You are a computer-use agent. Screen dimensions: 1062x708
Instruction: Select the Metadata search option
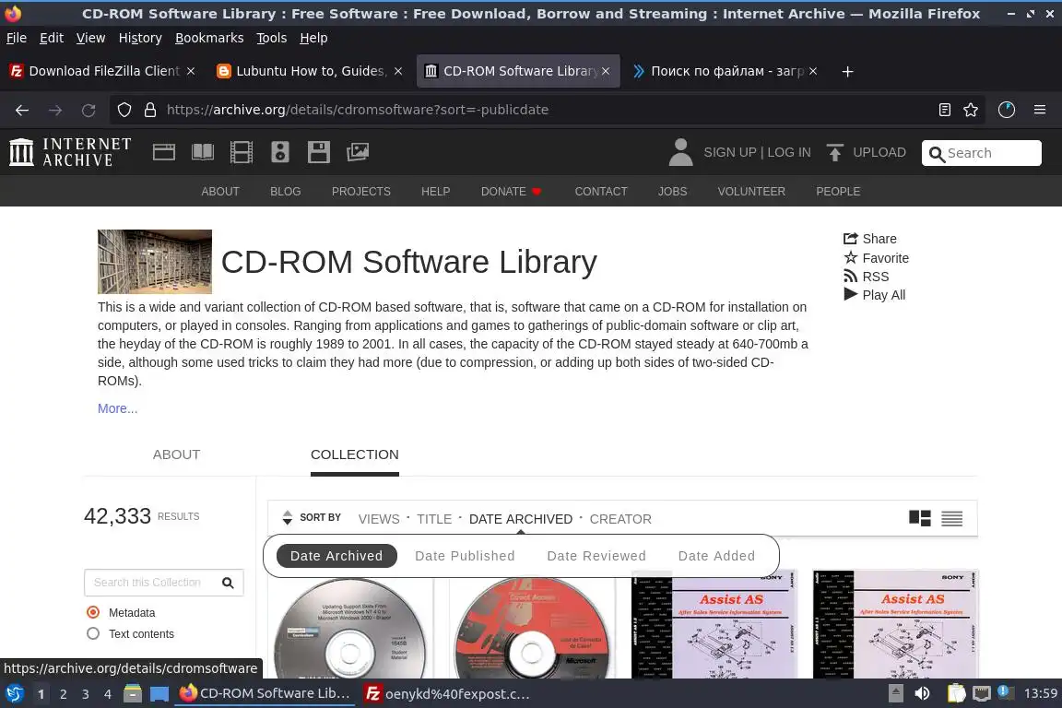[93, 612]
